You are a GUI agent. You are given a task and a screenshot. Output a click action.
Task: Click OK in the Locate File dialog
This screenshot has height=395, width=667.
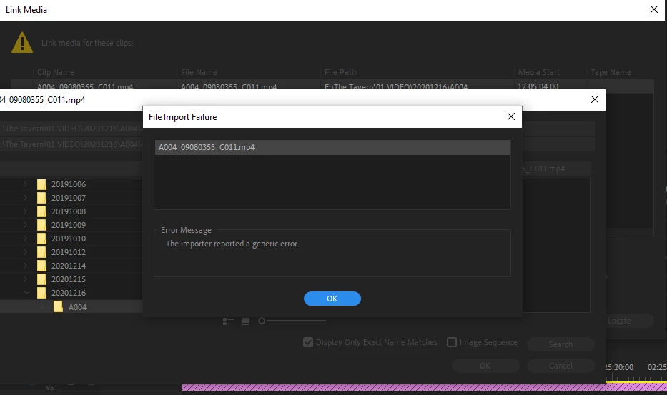click(485, 366)
